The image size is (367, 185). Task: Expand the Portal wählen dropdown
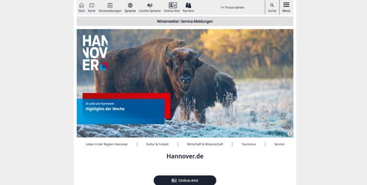[232, 7]
